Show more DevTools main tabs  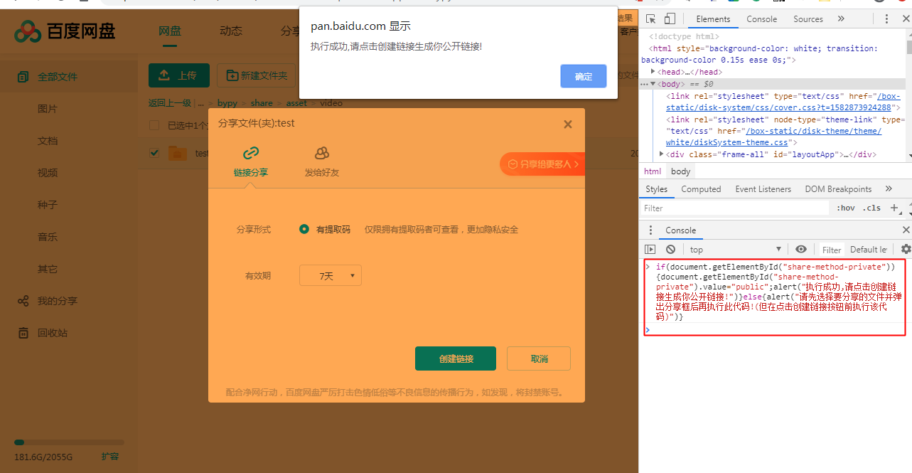842,19
